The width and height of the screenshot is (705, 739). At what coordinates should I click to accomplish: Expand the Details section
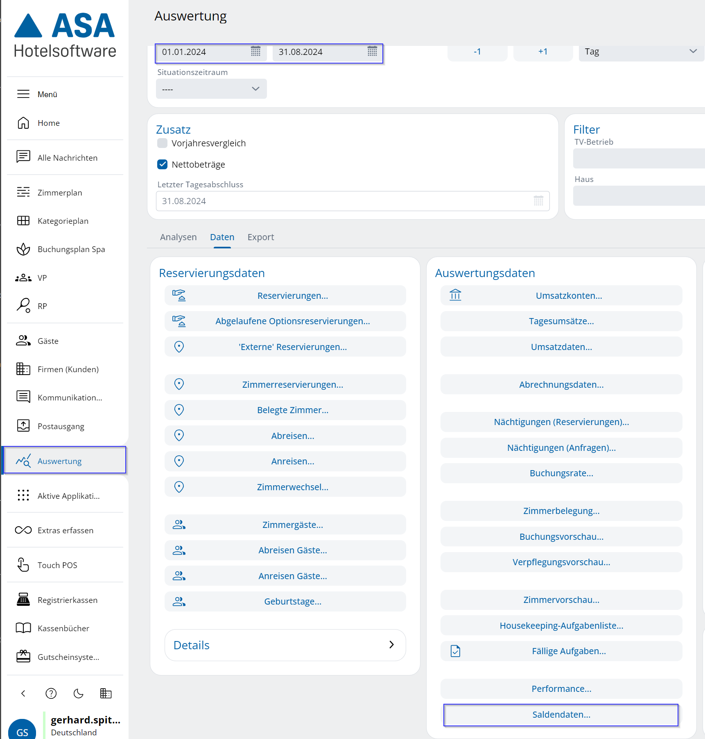285,645
